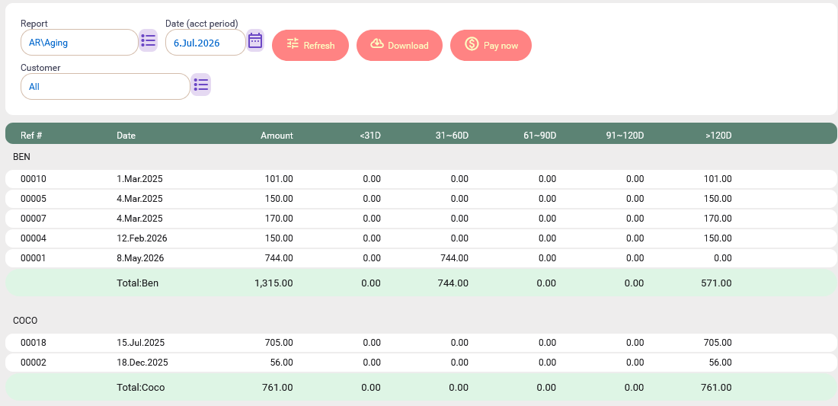Click the 101.00 amount in row 00010
The height and width of the screenshot is (406, 838).
point(279,179)
